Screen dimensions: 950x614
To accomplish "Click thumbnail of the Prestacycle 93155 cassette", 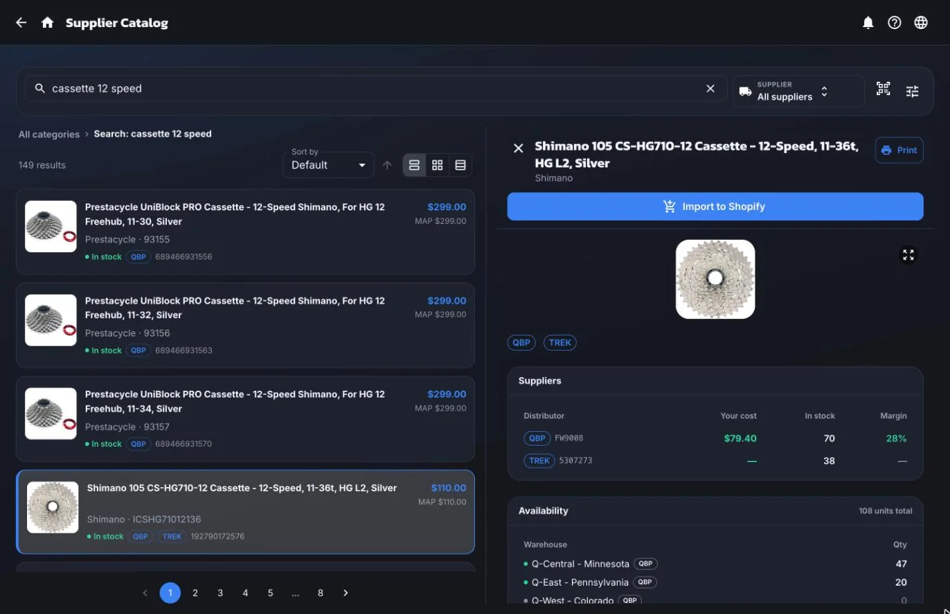I will pos(51,227).
